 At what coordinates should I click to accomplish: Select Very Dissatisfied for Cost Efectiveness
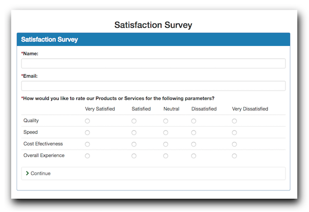(x=234, y=144)
